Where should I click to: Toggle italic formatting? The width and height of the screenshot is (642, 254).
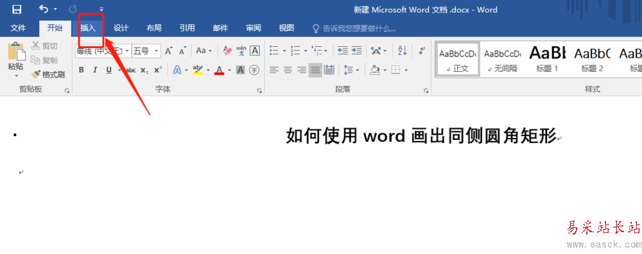tap(95, 70)
